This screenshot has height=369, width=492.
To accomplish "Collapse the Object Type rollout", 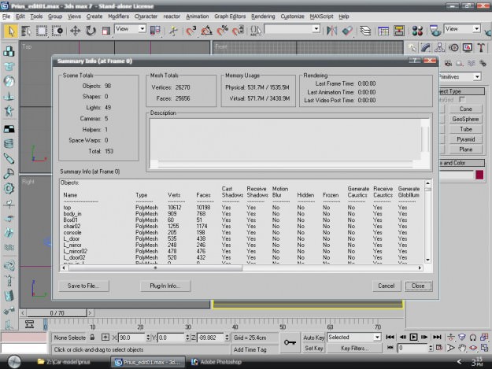I will click(x=461, y=91).
